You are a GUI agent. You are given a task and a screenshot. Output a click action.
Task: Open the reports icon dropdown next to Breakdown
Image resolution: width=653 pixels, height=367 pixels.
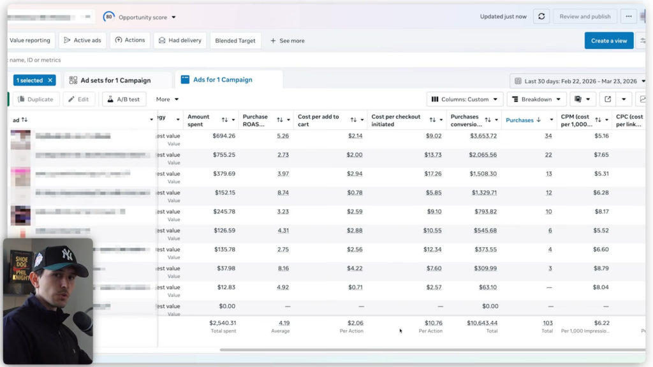[x=582, y=99]
